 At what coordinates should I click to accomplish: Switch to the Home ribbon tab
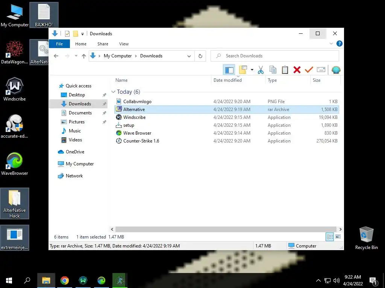[81, 44]
